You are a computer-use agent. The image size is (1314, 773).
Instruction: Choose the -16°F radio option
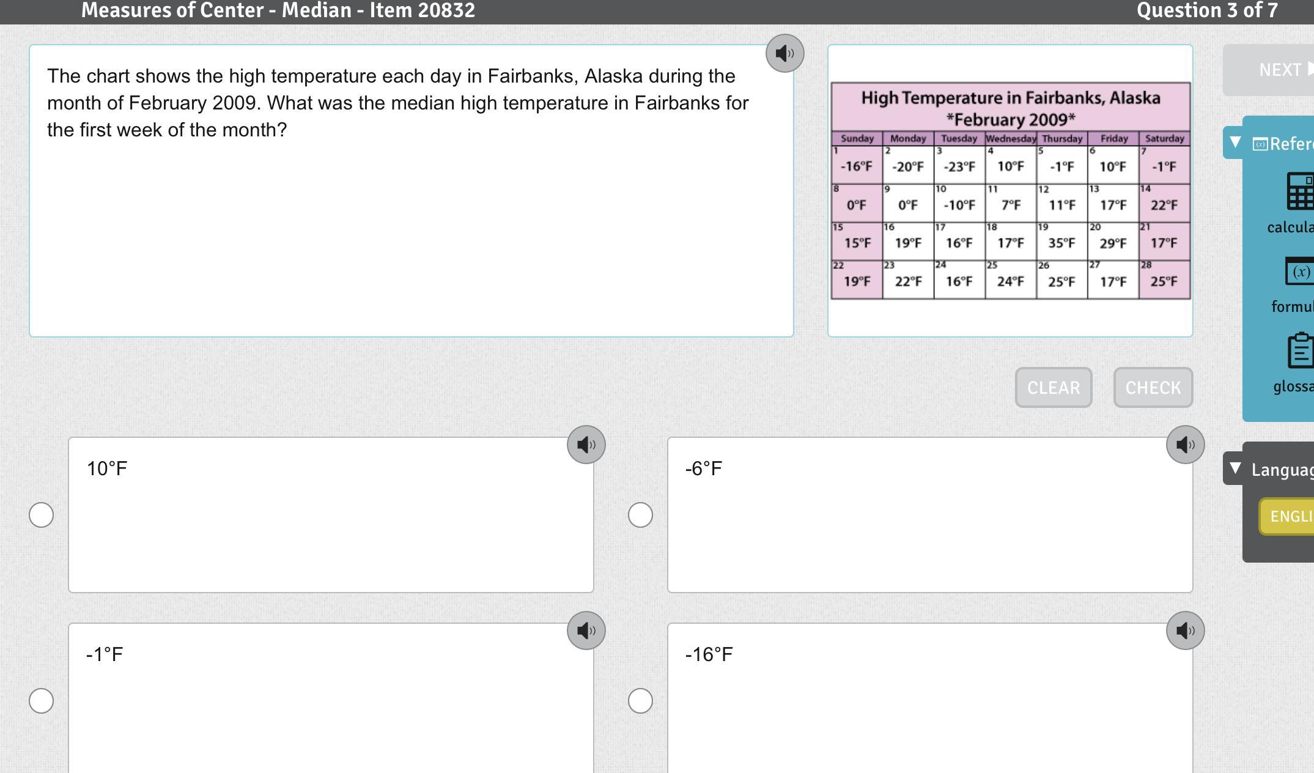[640, 701]
